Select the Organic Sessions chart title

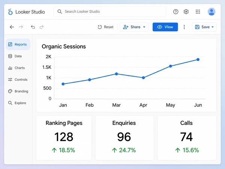point(64,46)
